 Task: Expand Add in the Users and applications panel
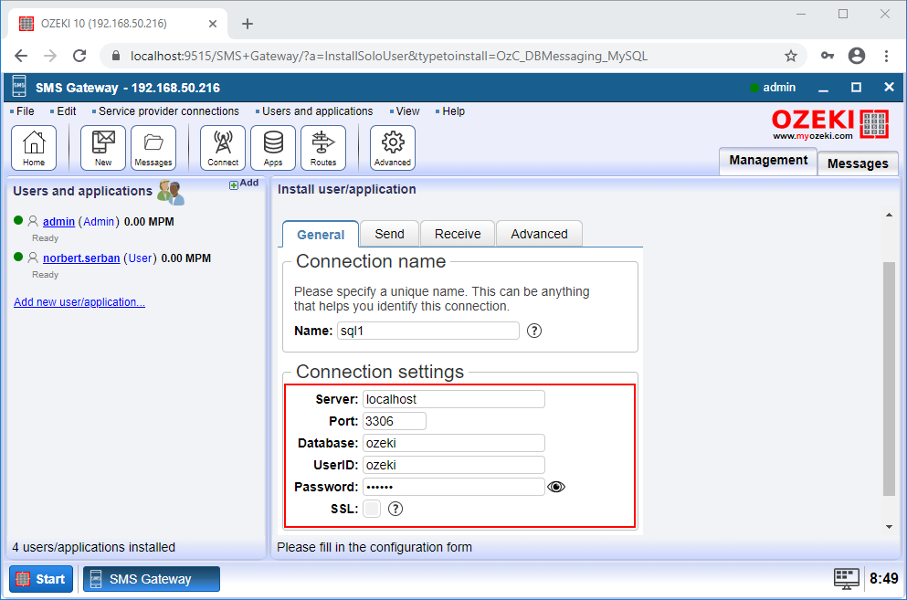click(x=244, y=183)
